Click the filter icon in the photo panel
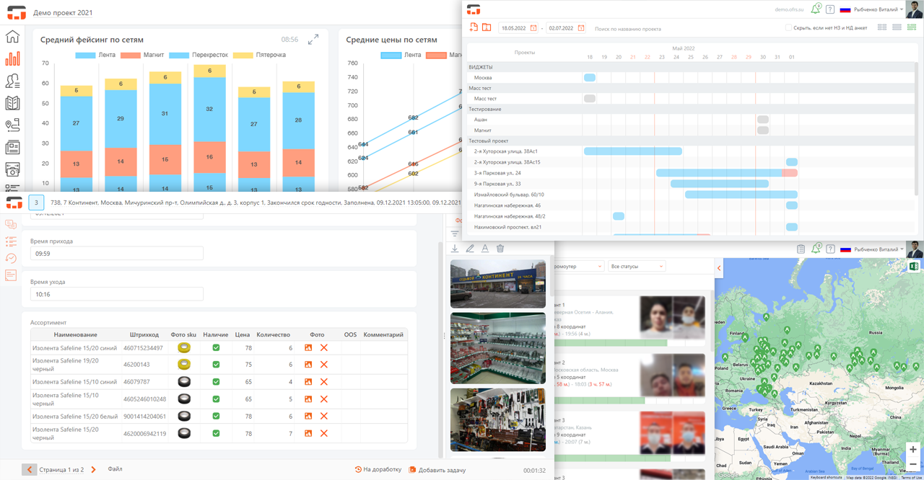The image size is (924, 480). (455, 234)
